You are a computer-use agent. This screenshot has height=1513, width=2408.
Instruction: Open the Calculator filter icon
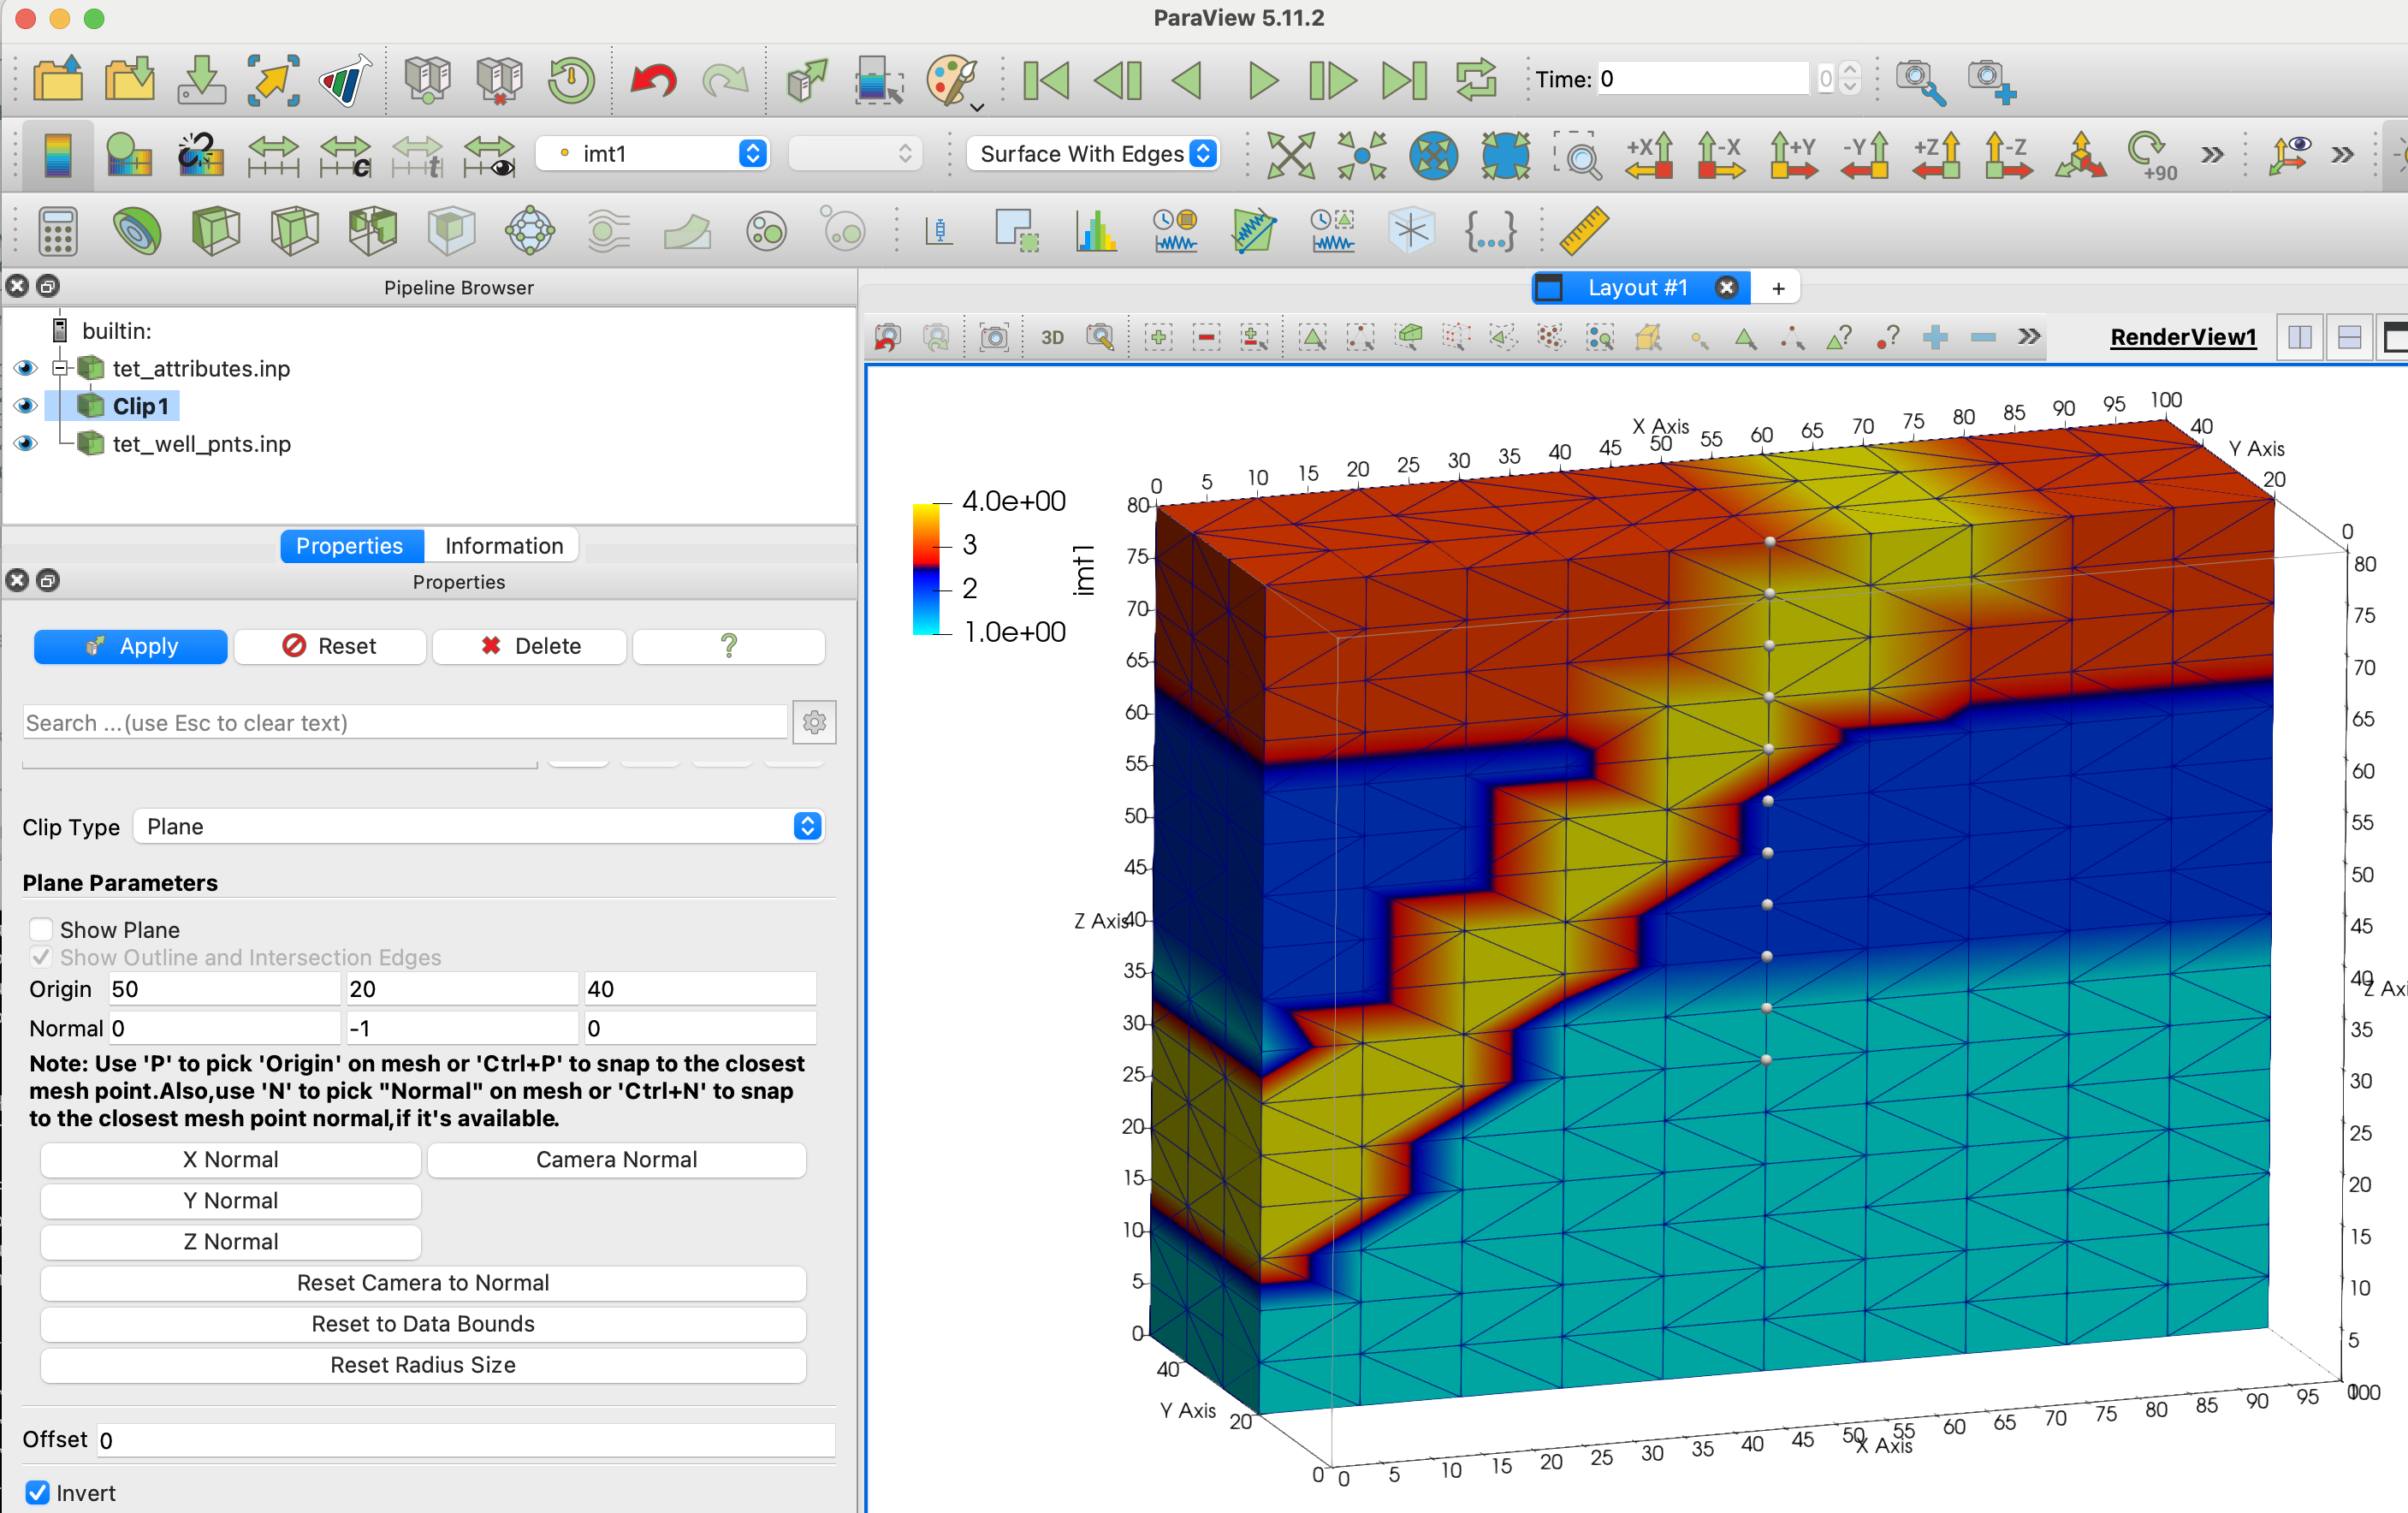pyautogui.click(x=57, y=232)
